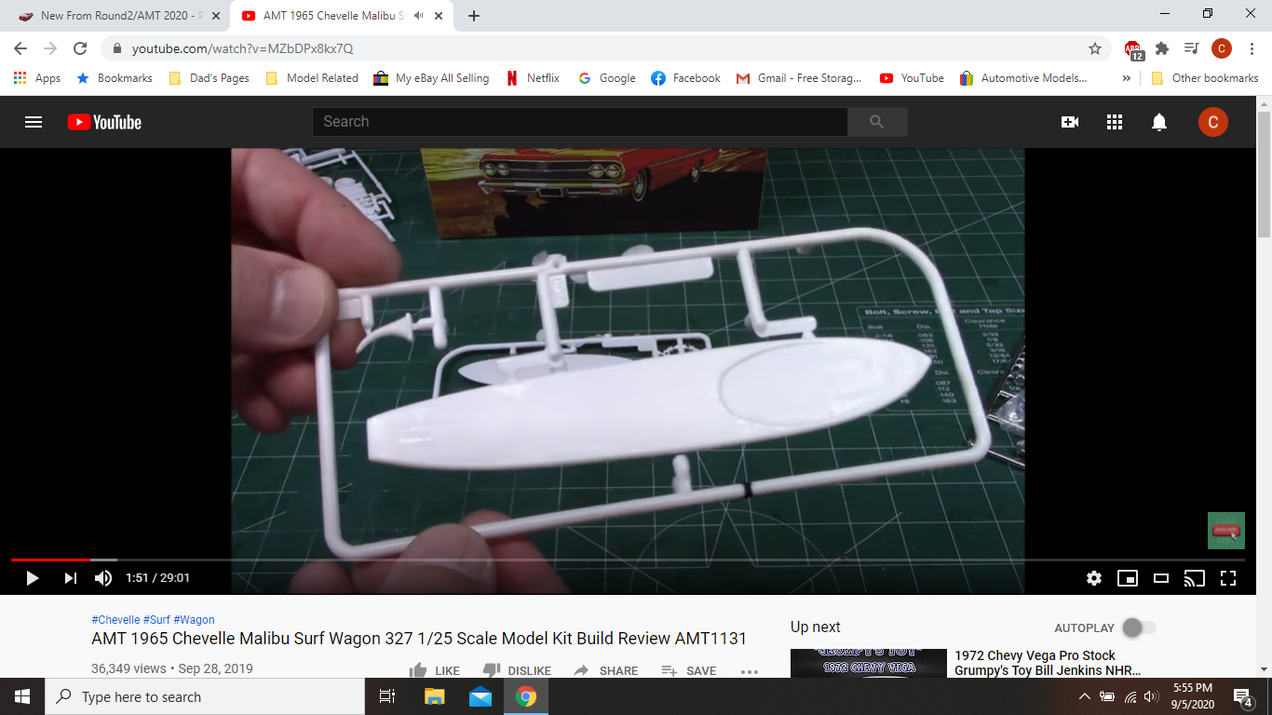This screenshot has height=715, width=1272.
Task: Open Gmail - Free Storage bookmark
Action: pos(799,78)
